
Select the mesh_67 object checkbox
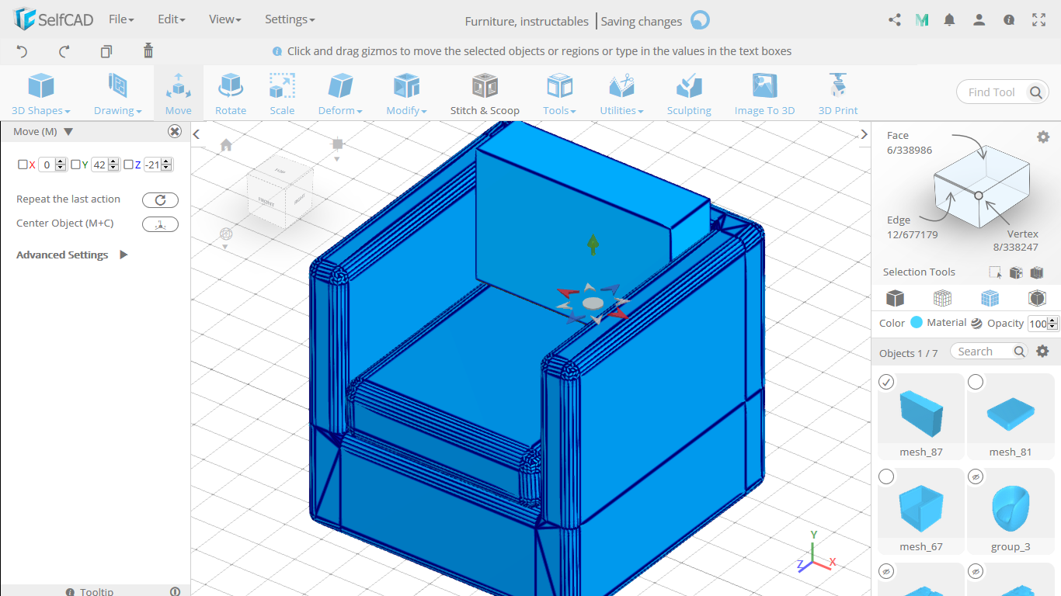click(886, 476)
